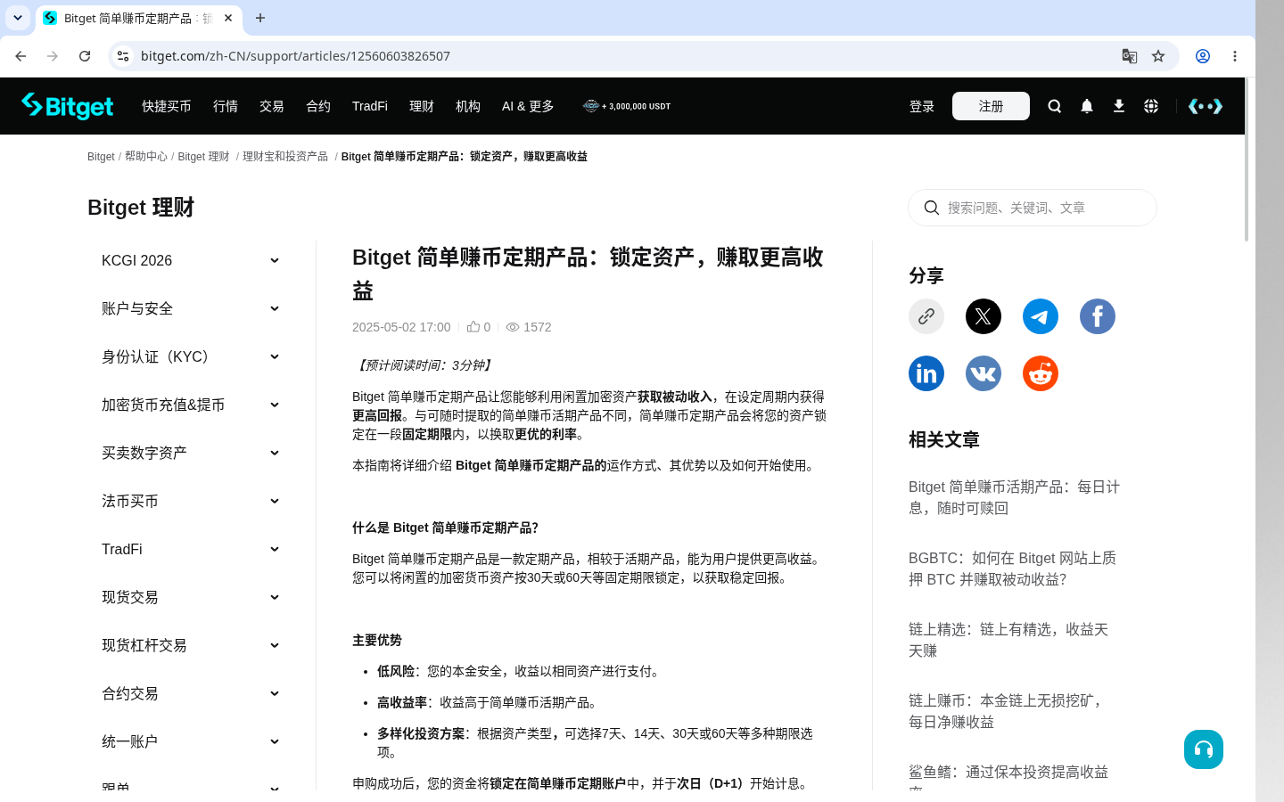
Task: Open the AI & 更多 menu
Action: pos(528,106)
